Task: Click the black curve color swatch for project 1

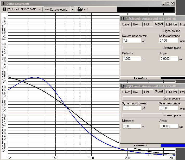Action: pyautogui.click(x=173, y=78)
